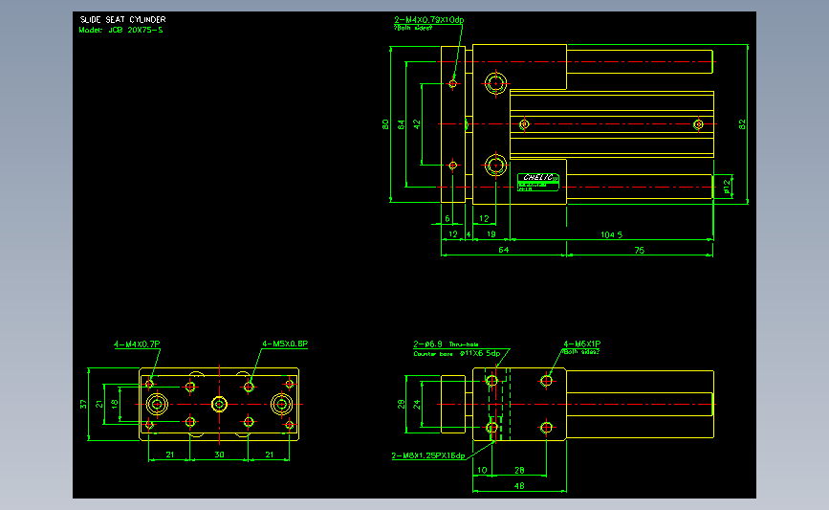
Task: Click the "Model: JCB 20X75-S" label
Action: (121, 31)
